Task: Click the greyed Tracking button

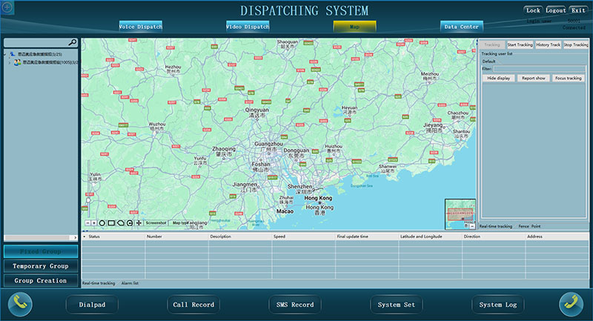Action: [492, 44]
